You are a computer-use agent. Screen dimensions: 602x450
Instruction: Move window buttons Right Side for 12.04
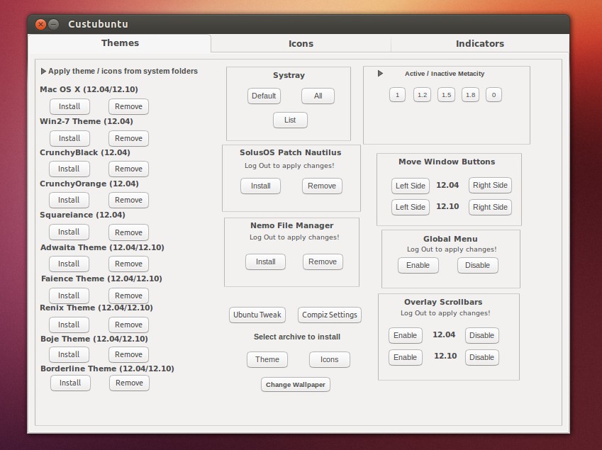click(490, 185)
